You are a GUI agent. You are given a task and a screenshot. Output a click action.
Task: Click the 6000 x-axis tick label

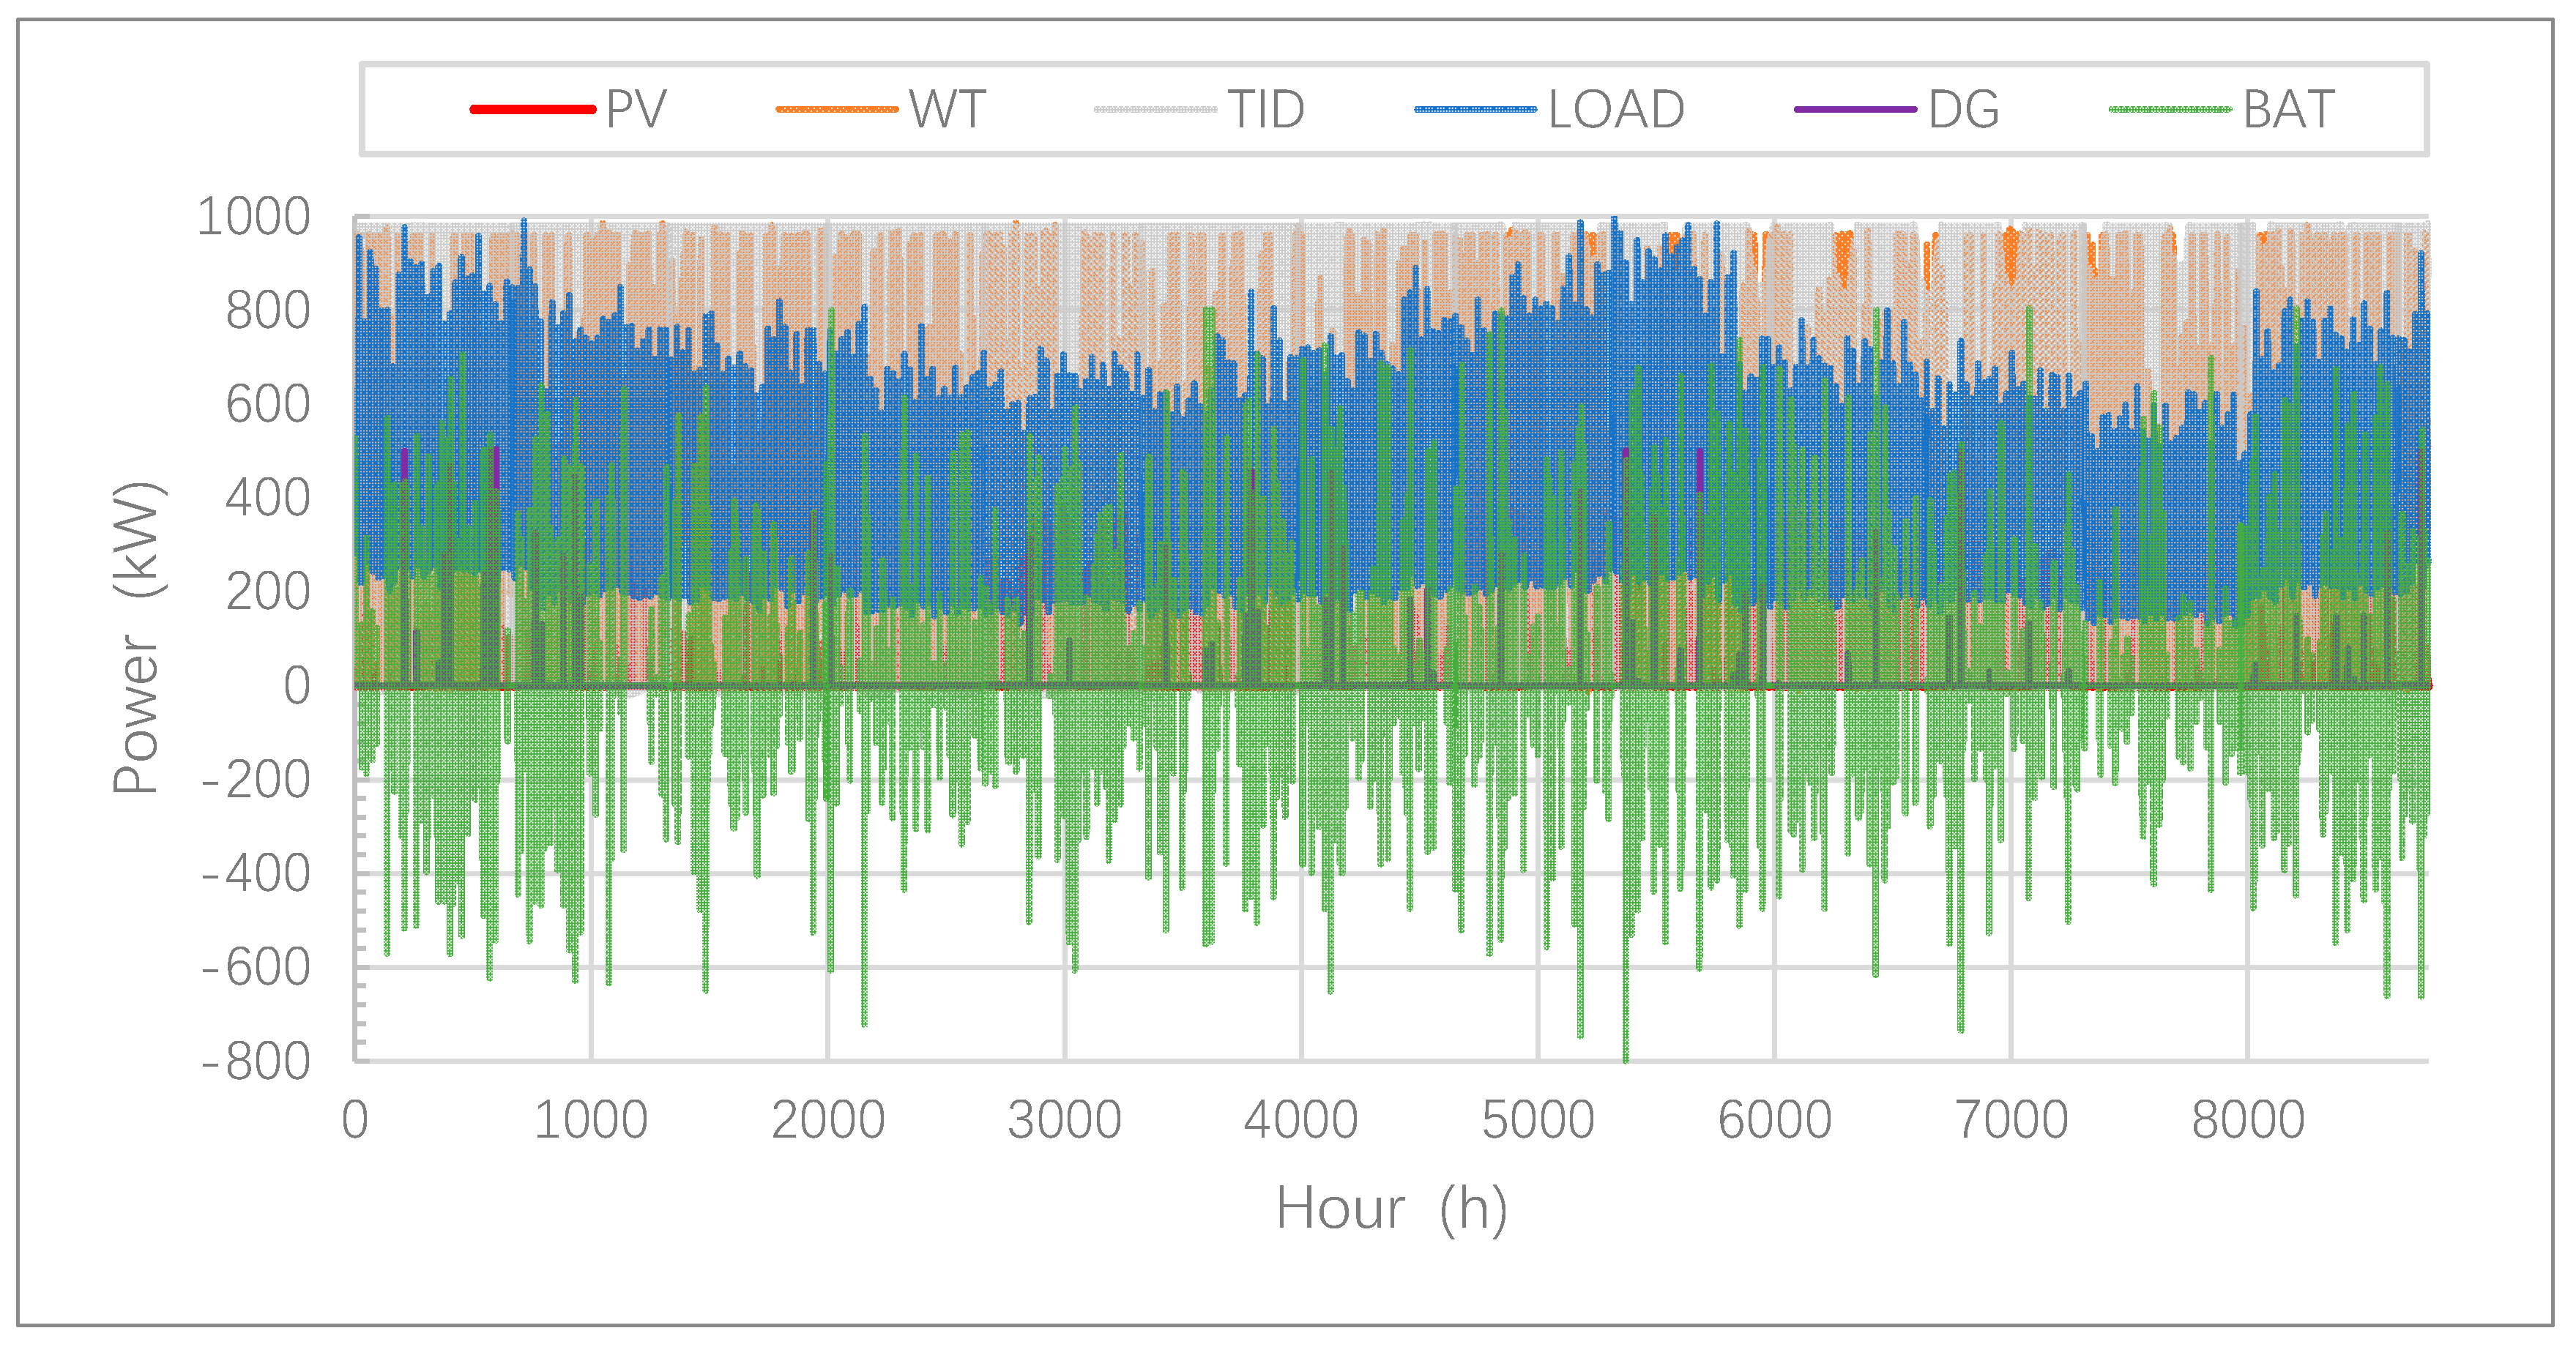click(x=1774, y=1120)
